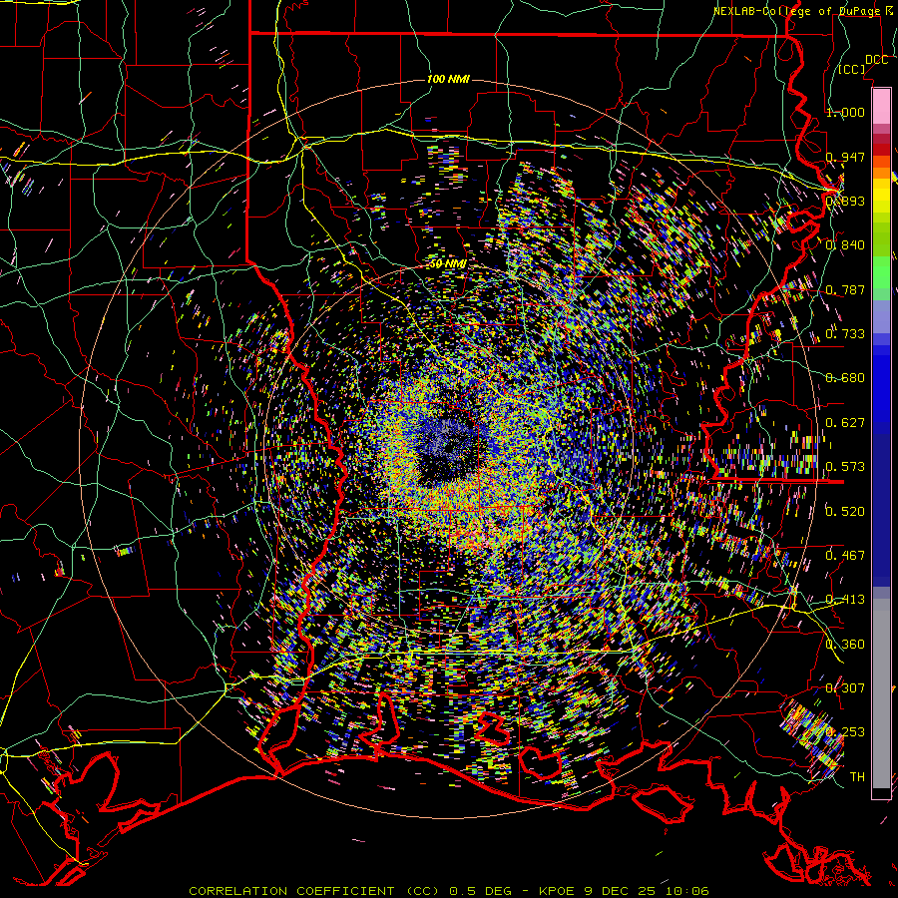Click the 0.413 scale value

click(845, 600)
